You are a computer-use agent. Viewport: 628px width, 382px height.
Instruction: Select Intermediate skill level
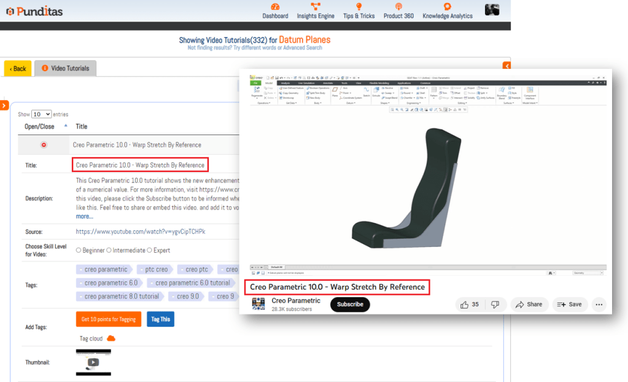109,251
